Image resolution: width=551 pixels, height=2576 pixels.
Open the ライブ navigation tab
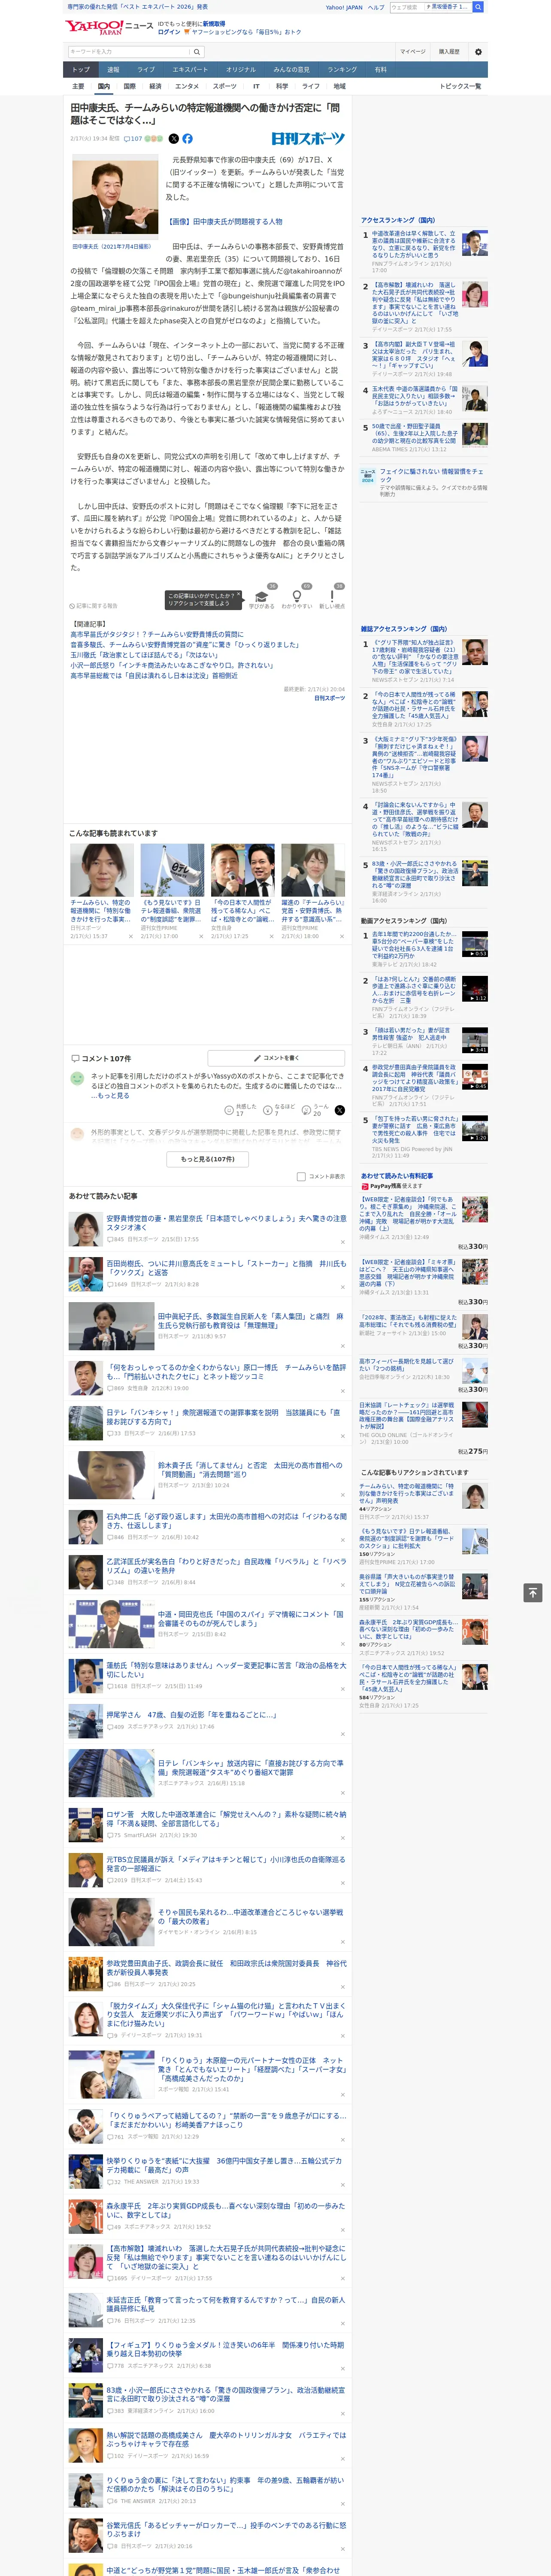click(146, 70)
